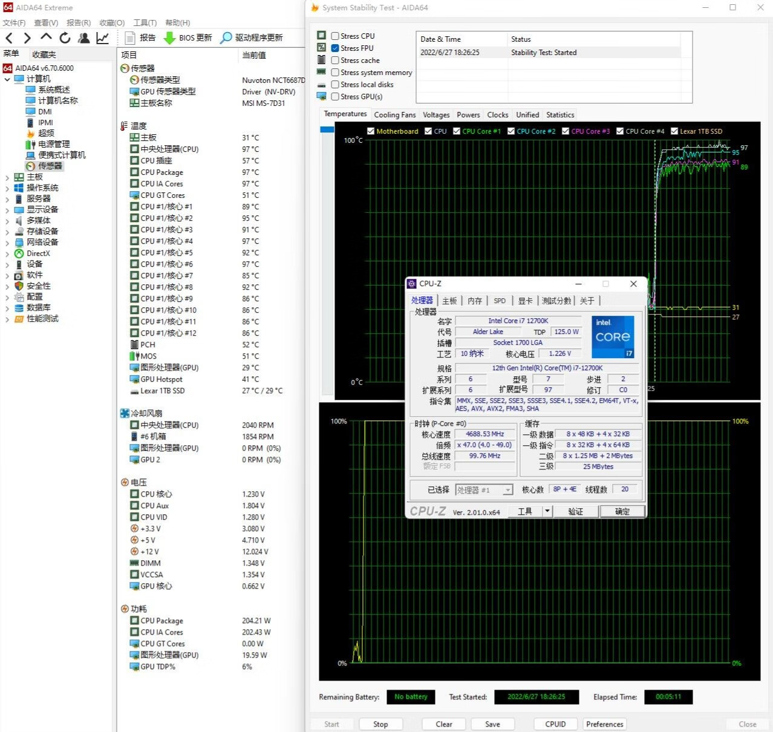Screen dimensions: 773x732
Task: Toggle the CPU Core #3 graph checkbox
Action: [x=566, y=131]
